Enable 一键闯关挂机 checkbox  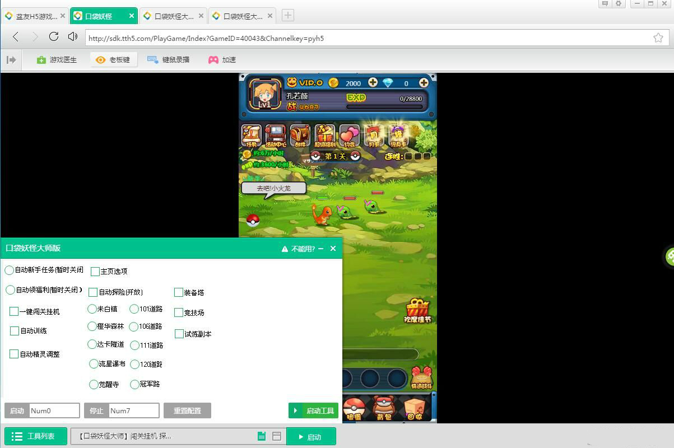click(x=14, y=311)
